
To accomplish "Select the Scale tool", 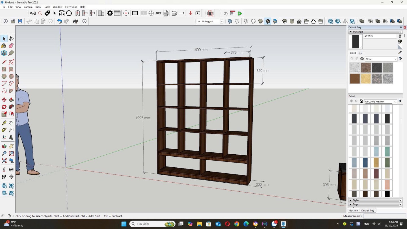I will click(4, 114).
